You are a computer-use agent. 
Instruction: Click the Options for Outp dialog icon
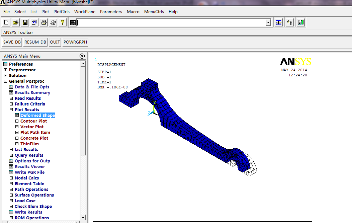pos(11,161)
